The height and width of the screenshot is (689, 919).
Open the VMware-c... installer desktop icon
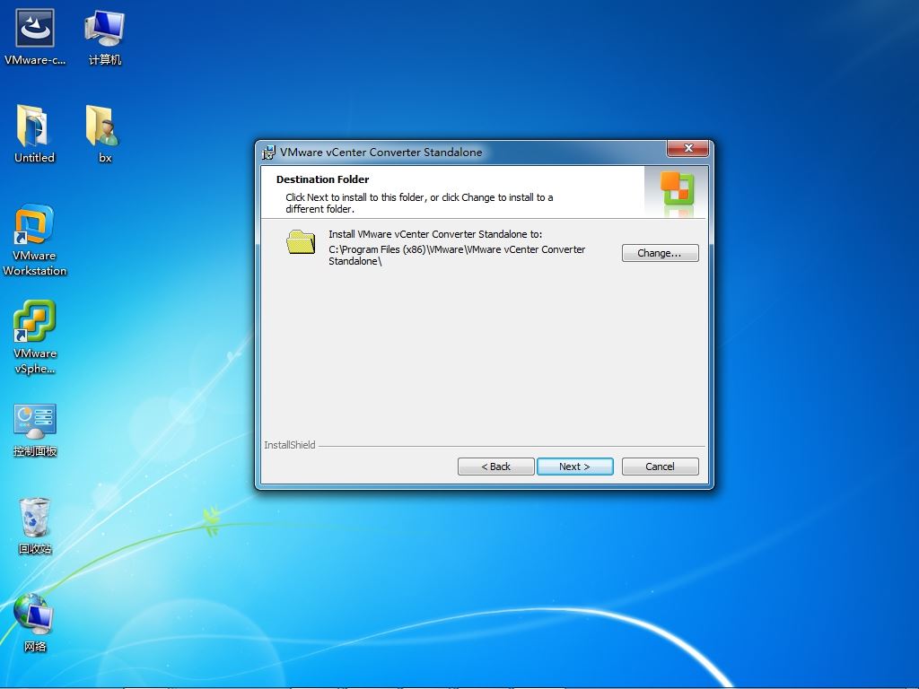[35, 36]
